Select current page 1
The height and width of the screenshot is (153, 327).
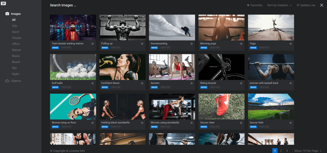click(275, 151)
